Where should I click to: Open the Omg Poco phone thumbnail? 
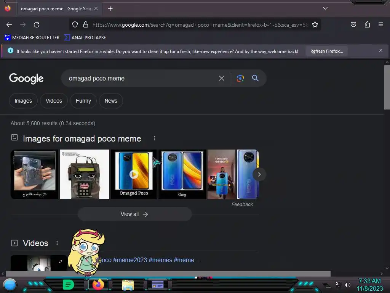pos(182,174)
